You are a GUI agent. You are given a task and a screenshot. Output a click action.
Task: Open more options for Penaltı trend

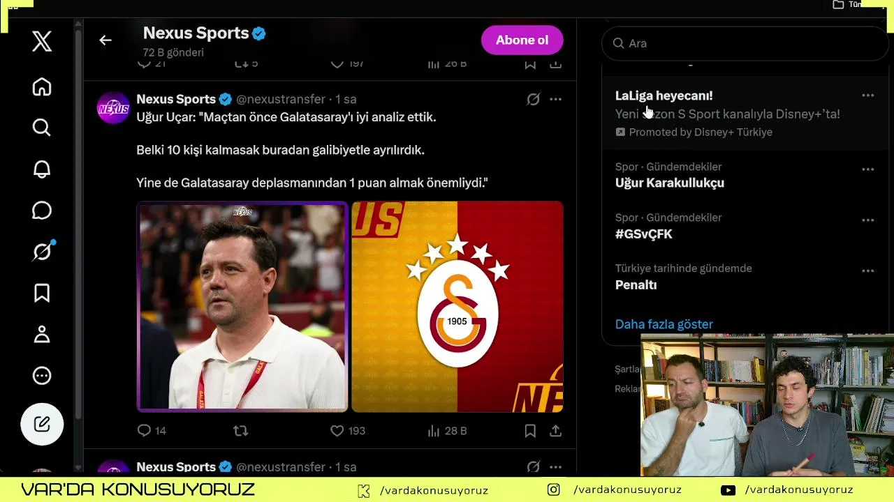867,271
